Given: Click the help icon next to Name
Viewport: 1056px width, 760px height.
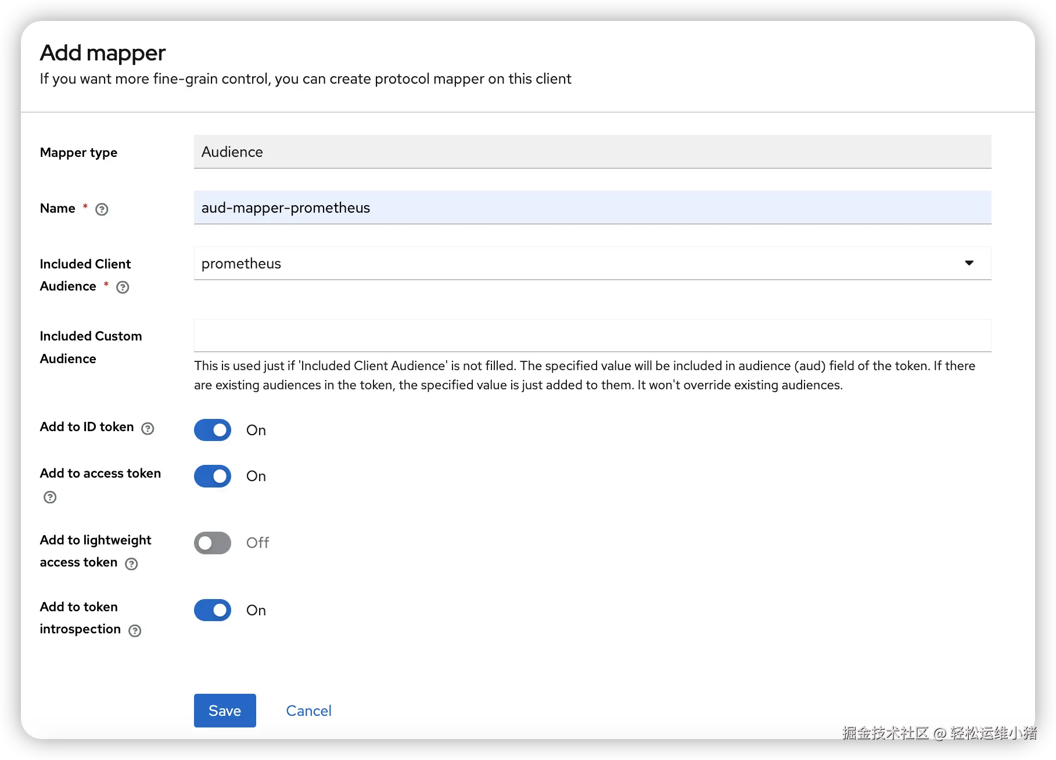Looking at the screenshot, I should (102, 209).
